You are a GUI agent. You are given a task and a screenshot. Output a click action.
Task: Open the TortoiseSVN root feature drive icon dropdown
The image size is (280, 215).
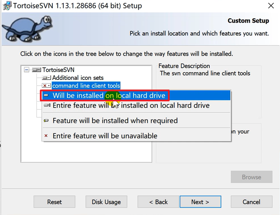coord(36,70)
